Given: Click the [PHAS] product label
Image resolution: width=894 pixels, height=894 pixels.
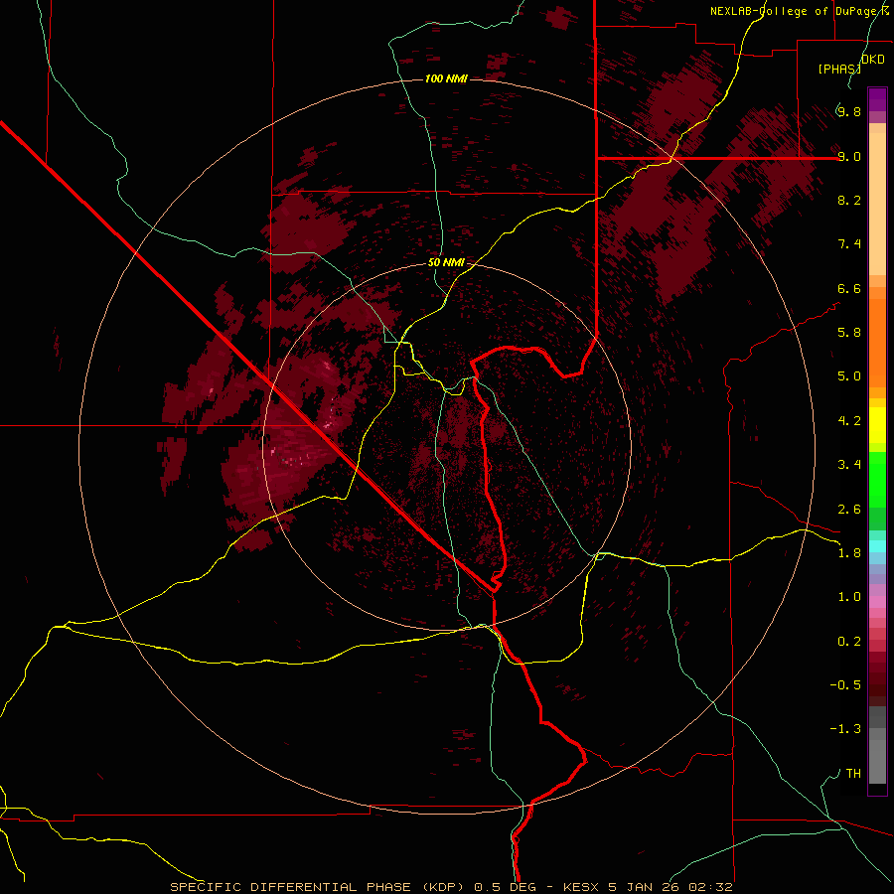Looking at the screenshot, I should pos(839,69).
